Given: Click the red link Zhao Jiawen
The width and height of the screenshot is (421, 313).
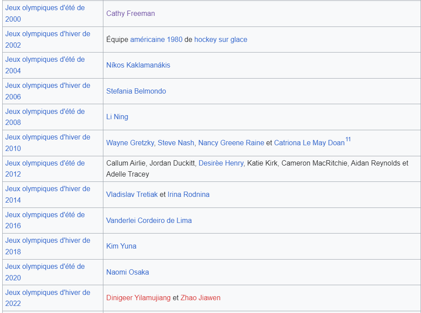Looking at the screenshot, I should point(200,298).
